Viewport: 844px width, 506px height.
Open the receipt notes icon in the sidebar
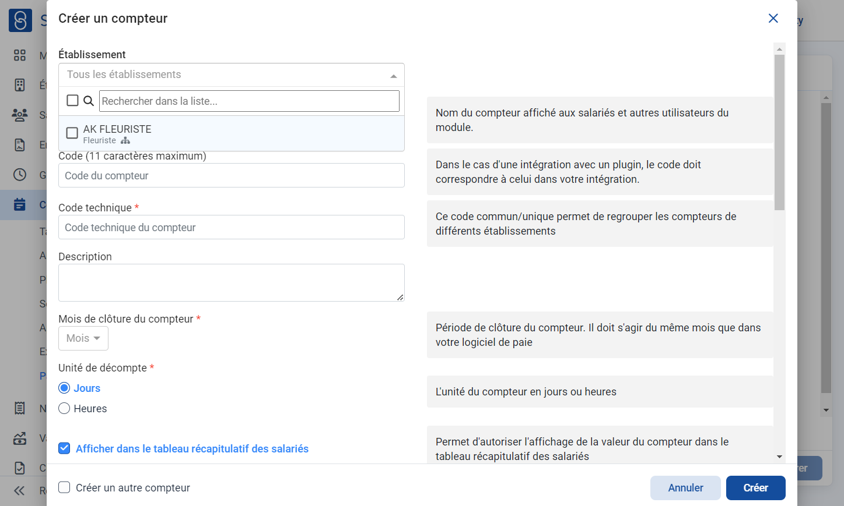pyautogui.click(x=20, y=408)
